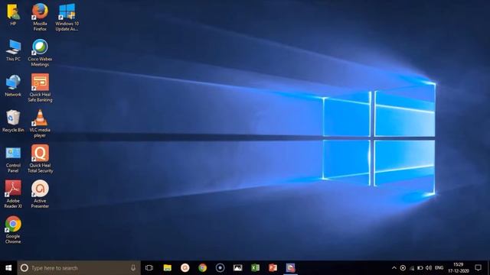Select the Quick Heal Total Security shortcut
The height and width of the screenshot is (275, 490).
pos(40,159)
